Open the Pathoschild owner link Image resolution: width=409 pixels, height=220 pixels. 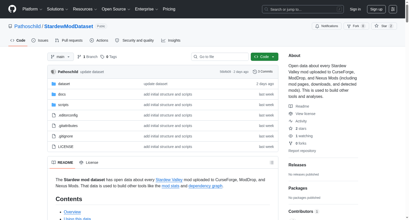(27, 26)
